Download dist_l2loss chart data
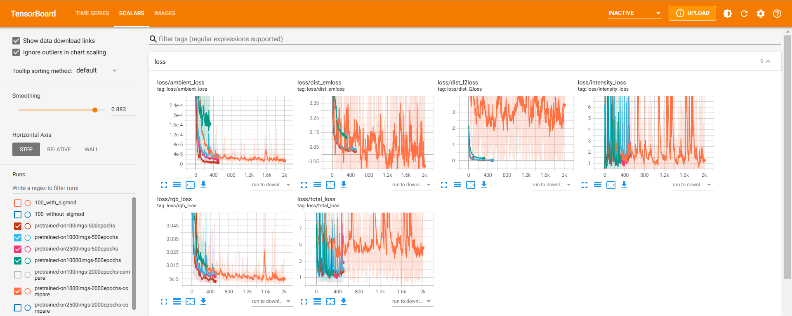Image resolution: width=792 pixels, height=316 pixels. (484, 185)
